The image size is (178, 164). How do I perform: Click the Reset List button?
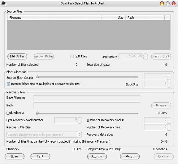point(161,56)
